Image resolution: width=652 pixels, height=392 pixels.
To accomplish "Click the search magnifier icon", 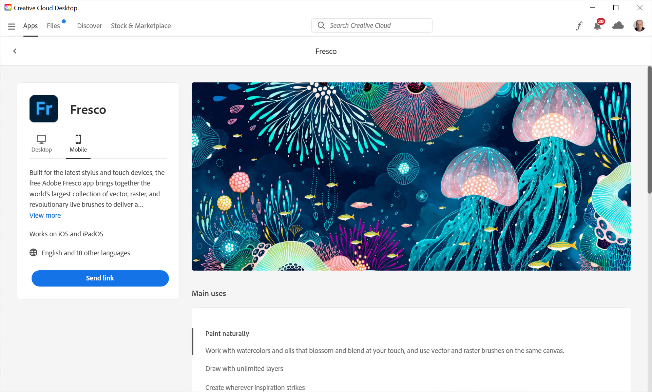I will (321, 25).
